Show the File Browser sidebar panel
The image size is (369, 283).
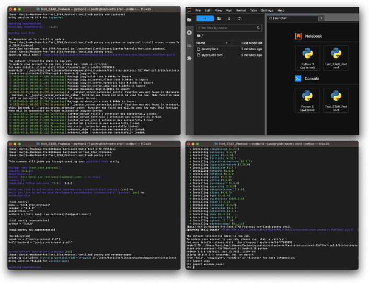(x=189, y=20)
